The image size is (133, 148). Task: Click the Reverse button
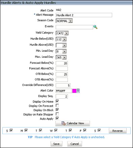pyautogui.click(x=117, y=131)
